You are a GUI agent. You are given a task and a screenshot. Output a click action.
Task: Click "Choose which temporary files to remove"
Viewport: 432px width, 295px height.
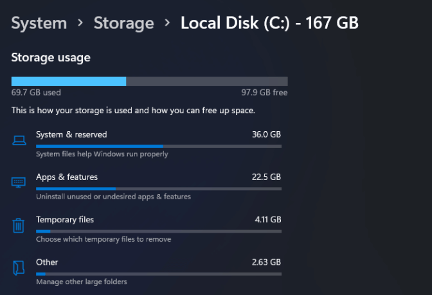pos(104,239)
